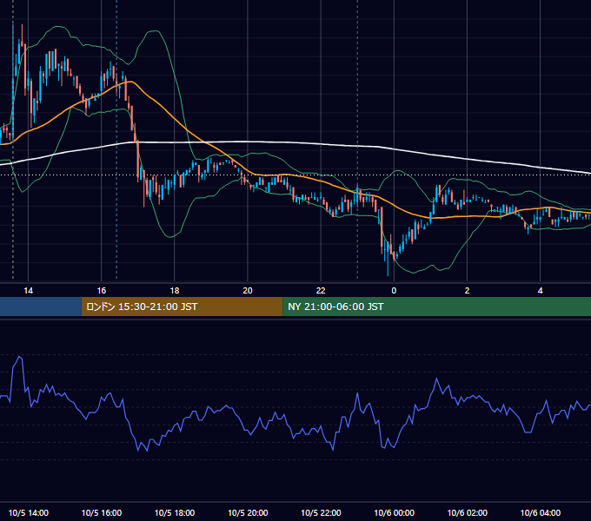Click the 14 hour axis label
The image size is (591, 521).
pyautogui.click(x=29, y=291)
